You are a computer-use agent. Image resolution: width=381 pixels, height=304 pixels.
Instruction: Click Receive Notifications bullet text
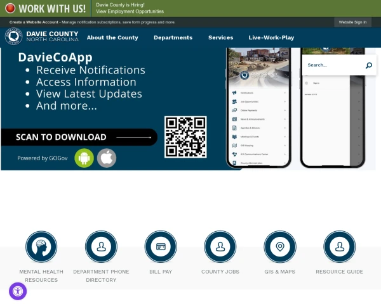[x=91, y=70]
